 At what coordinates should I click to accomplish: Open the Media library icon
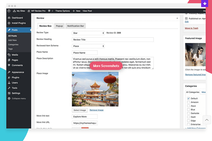pyautogui.click(x=9, y=55)
